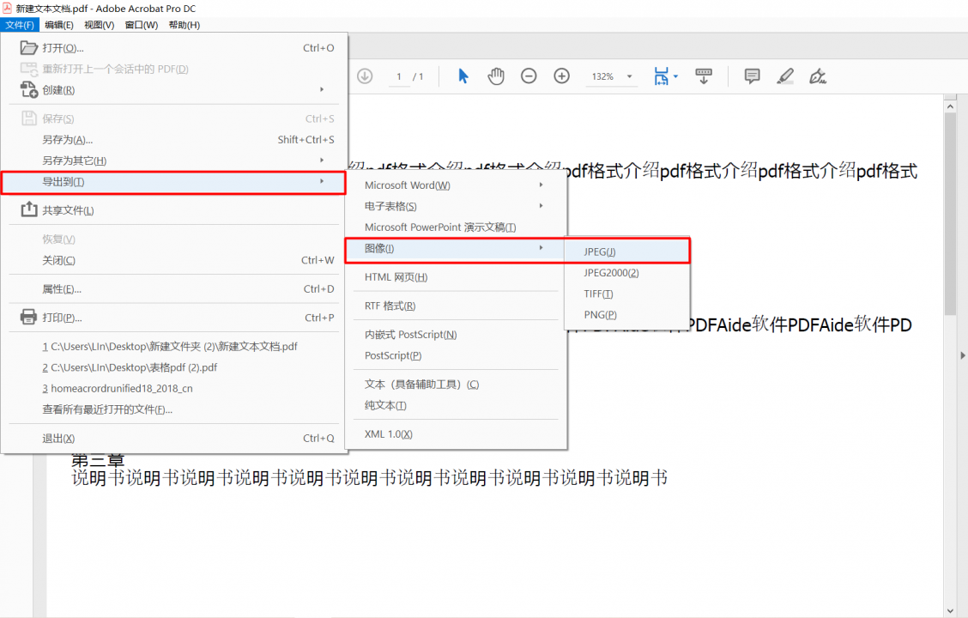Open fit page options dropdown arrow
Screen dimensions: 968x618
(x=675, y=76)
